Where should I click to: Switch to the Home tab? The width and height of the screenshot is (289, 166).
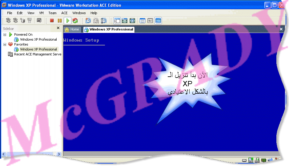(72, 30)
